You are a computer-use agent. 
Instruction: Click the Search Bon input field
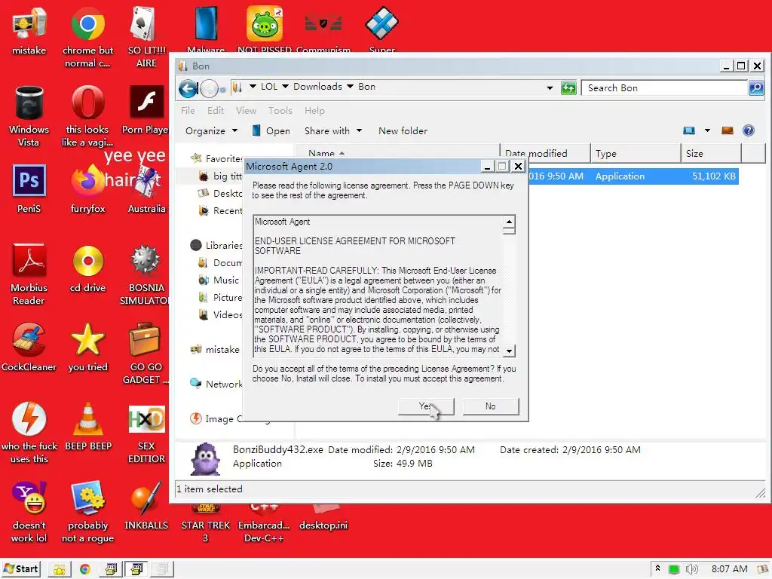tap(664, 88)
